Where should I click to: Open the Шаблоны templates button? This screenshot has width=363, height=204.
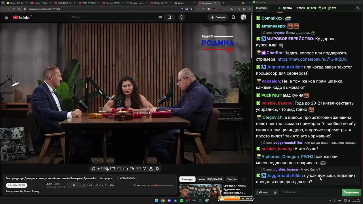(x=262, y=192)
